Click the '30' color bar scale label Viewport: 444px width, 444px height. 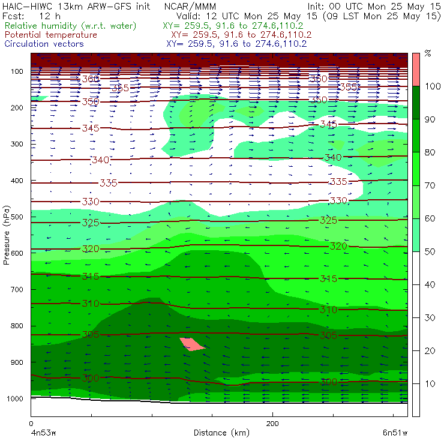pos(430,318)
